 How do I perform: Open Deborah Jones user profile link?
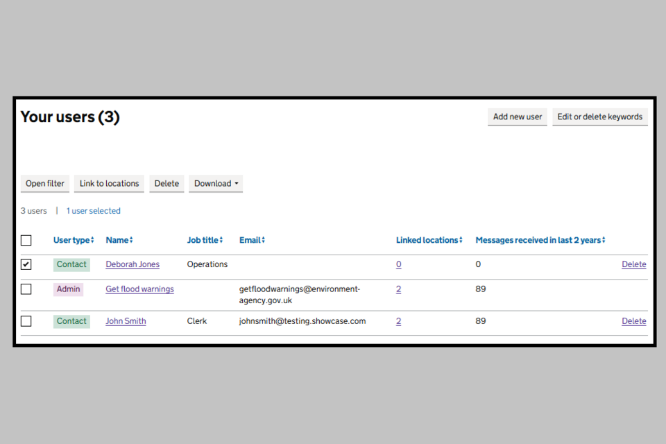133,264
